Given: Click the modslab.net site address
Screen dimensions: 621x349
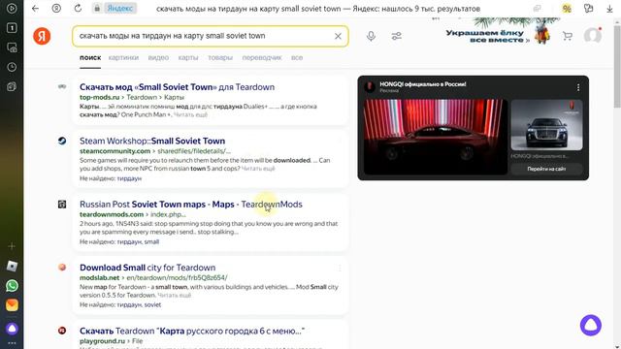Looking at the screenshot, I should pos(99,278).
